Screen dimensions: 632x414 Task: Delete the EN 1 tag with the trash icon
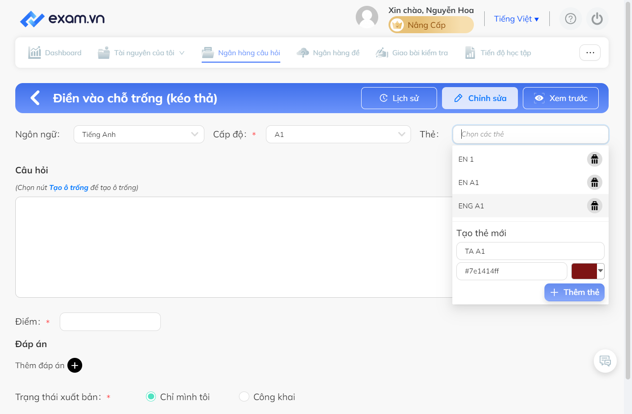[594, 159]
